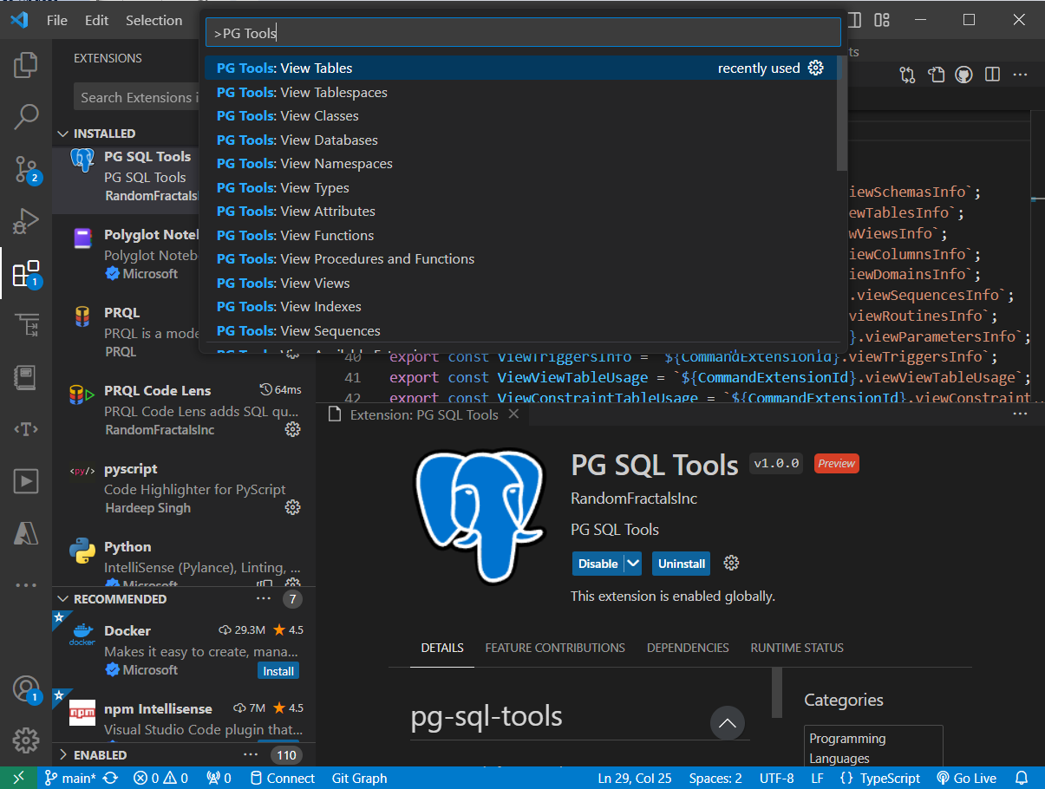The height and width of the screenshot is (789, 1045).
Task: Open the Edit menu
Action: click(97, 20)
